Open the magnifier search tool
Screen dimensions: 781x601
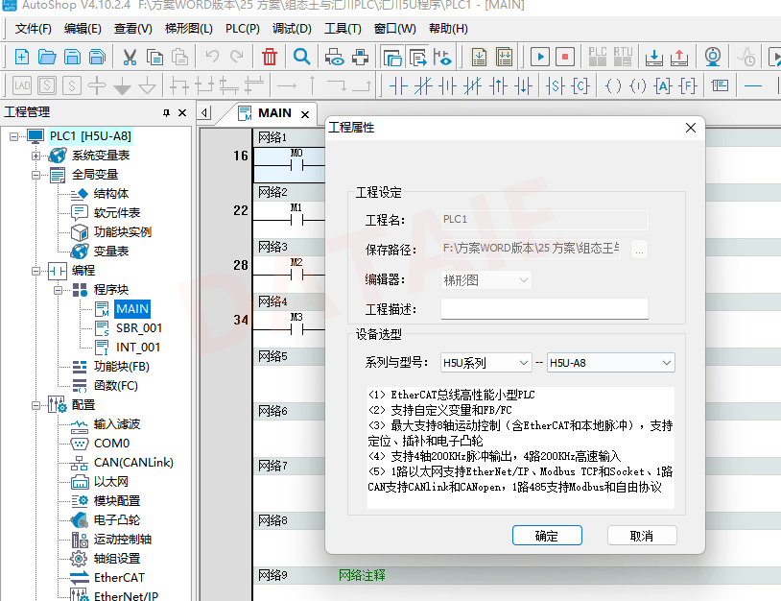pos(301,57)
